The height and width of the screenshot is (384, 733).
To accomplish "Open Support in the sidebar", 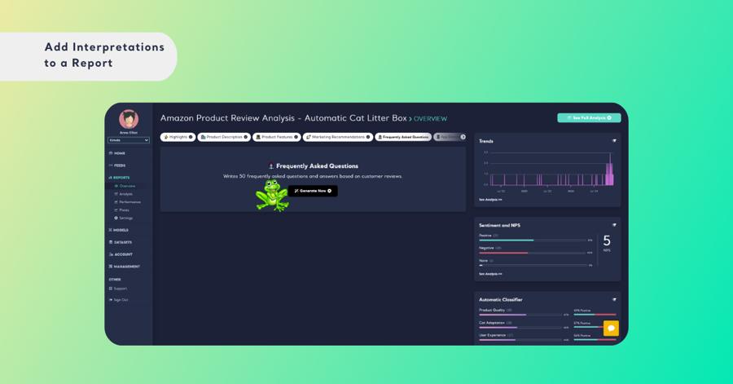I will [x=118, y=288].
